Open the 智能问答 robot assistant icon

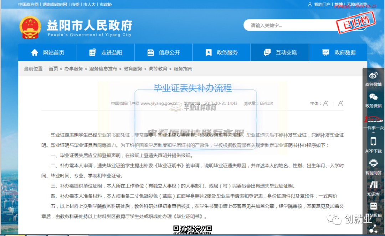click(373, 163)
